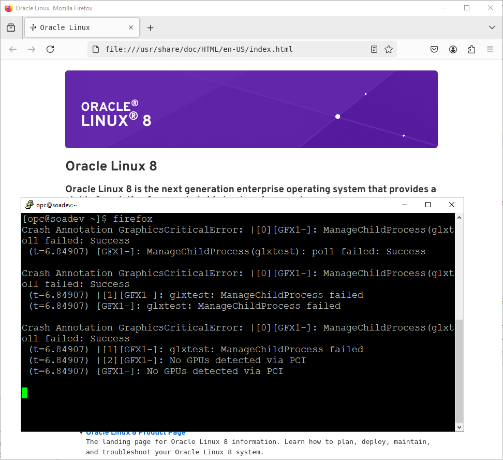Click 'No GPUs detected via PCI' last line
The width and height of the screenshot is (503, 460).
point(156,371)
